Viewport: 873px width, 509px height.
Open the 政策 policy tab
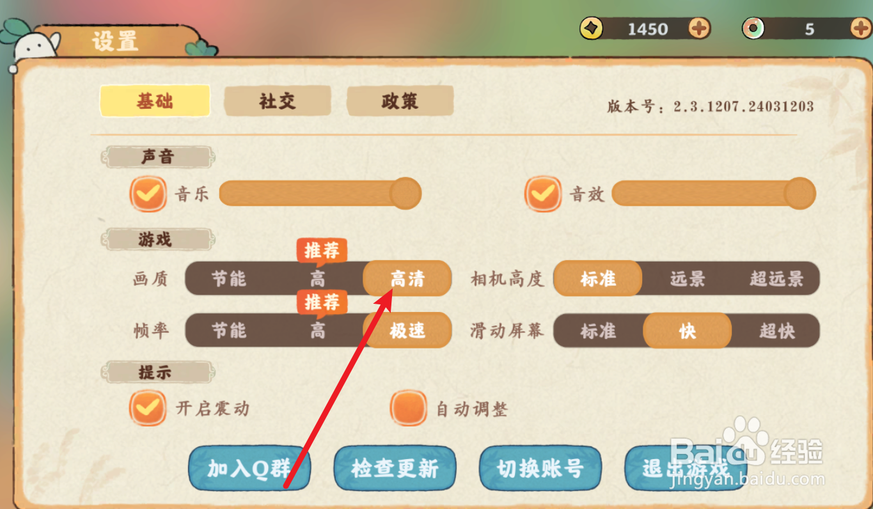(400, 101)
